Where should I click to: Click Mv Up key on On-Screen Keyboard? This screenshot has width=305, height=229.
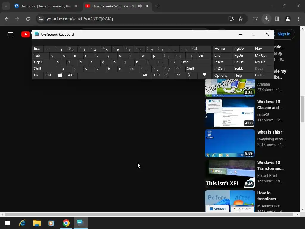[x=263, y=55]
